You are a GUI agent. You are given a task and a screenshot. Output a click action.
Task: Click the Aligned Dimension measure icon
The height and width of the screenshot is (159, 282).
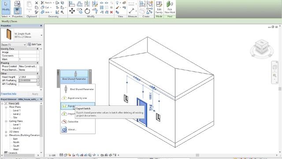(x=131, y=11)
